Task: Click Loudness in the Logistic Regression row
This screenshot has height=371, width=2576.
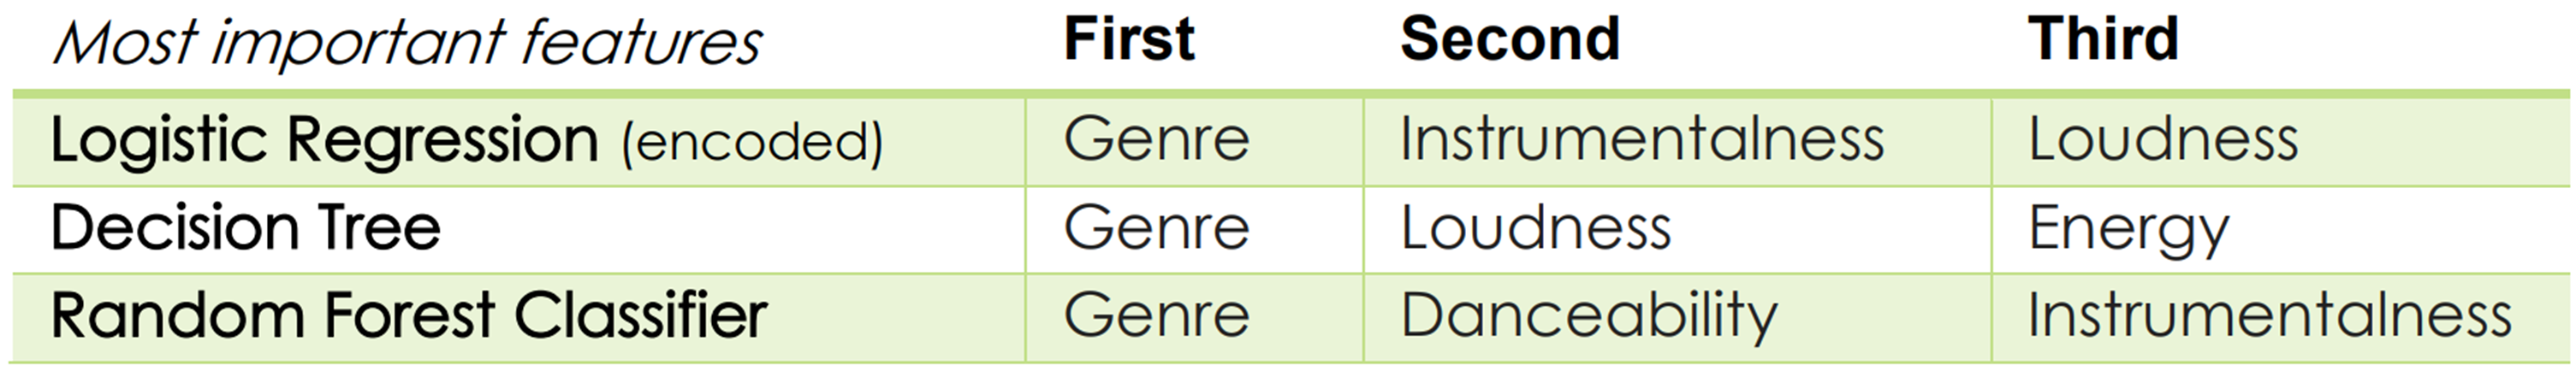Action: [x=2163, y=140]
